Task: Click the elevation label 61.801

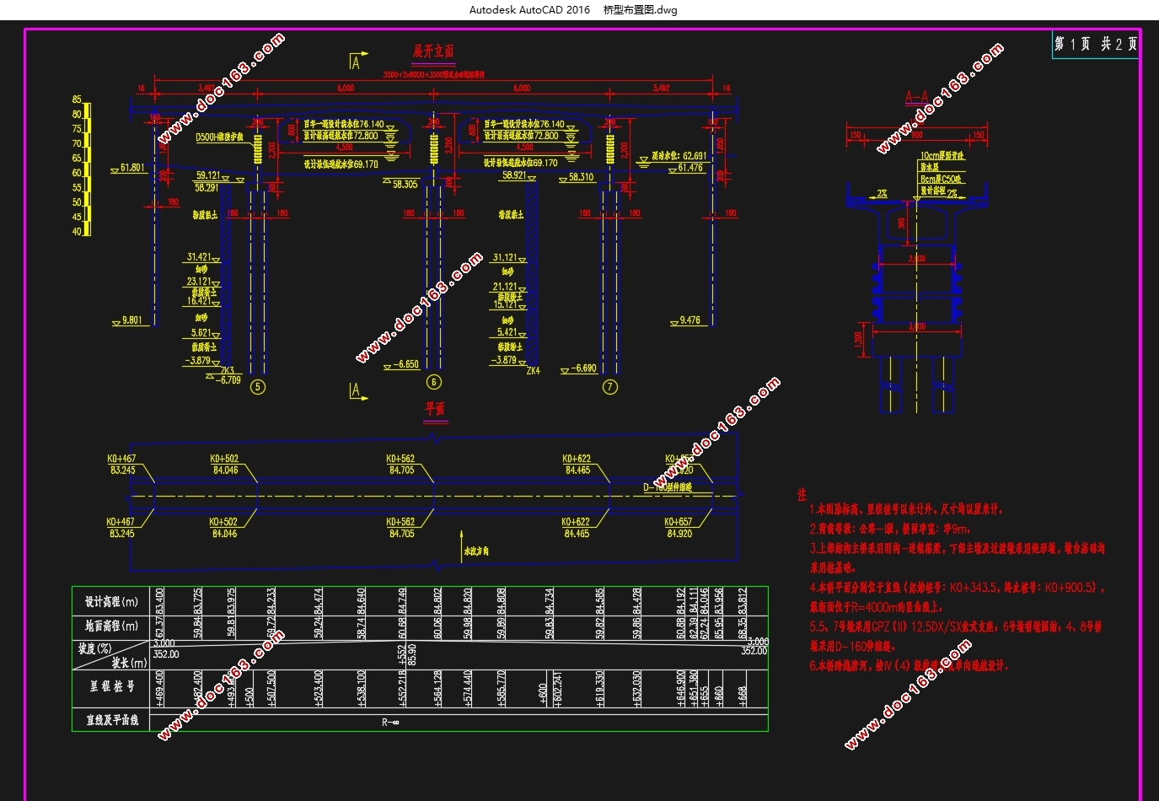Action: [132, 168]
